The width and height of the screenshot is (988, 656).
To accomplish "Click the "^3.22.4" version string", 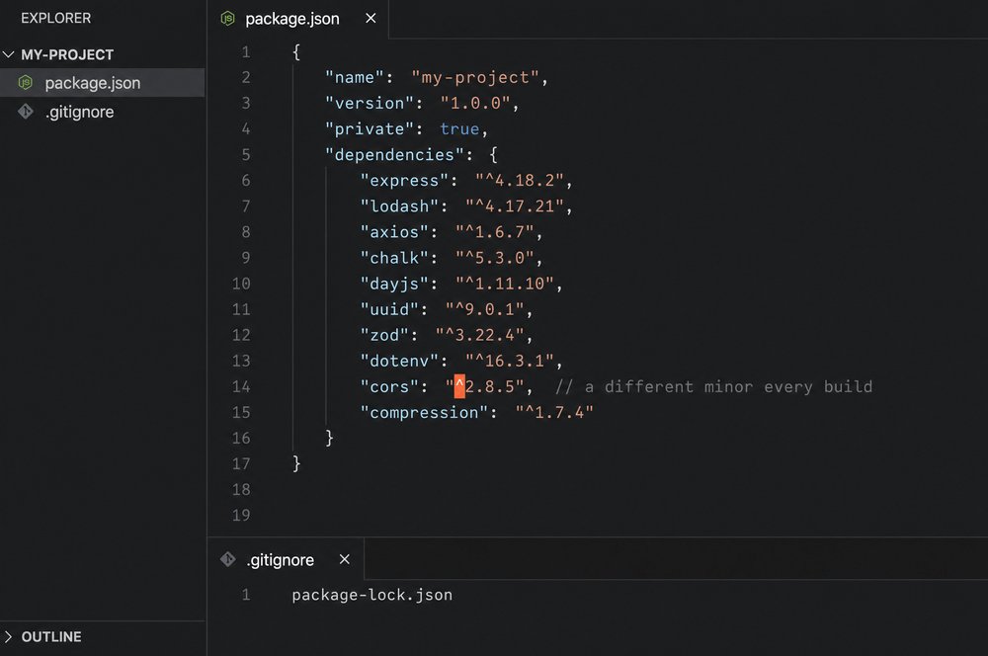I will coord(479,335).
